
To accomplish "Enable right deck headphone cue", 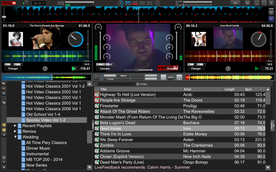I will 179,77.
